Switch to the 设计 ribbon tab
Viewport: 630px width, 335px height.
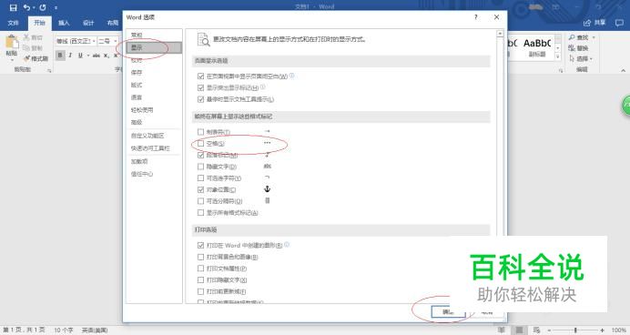click(88, 23)
